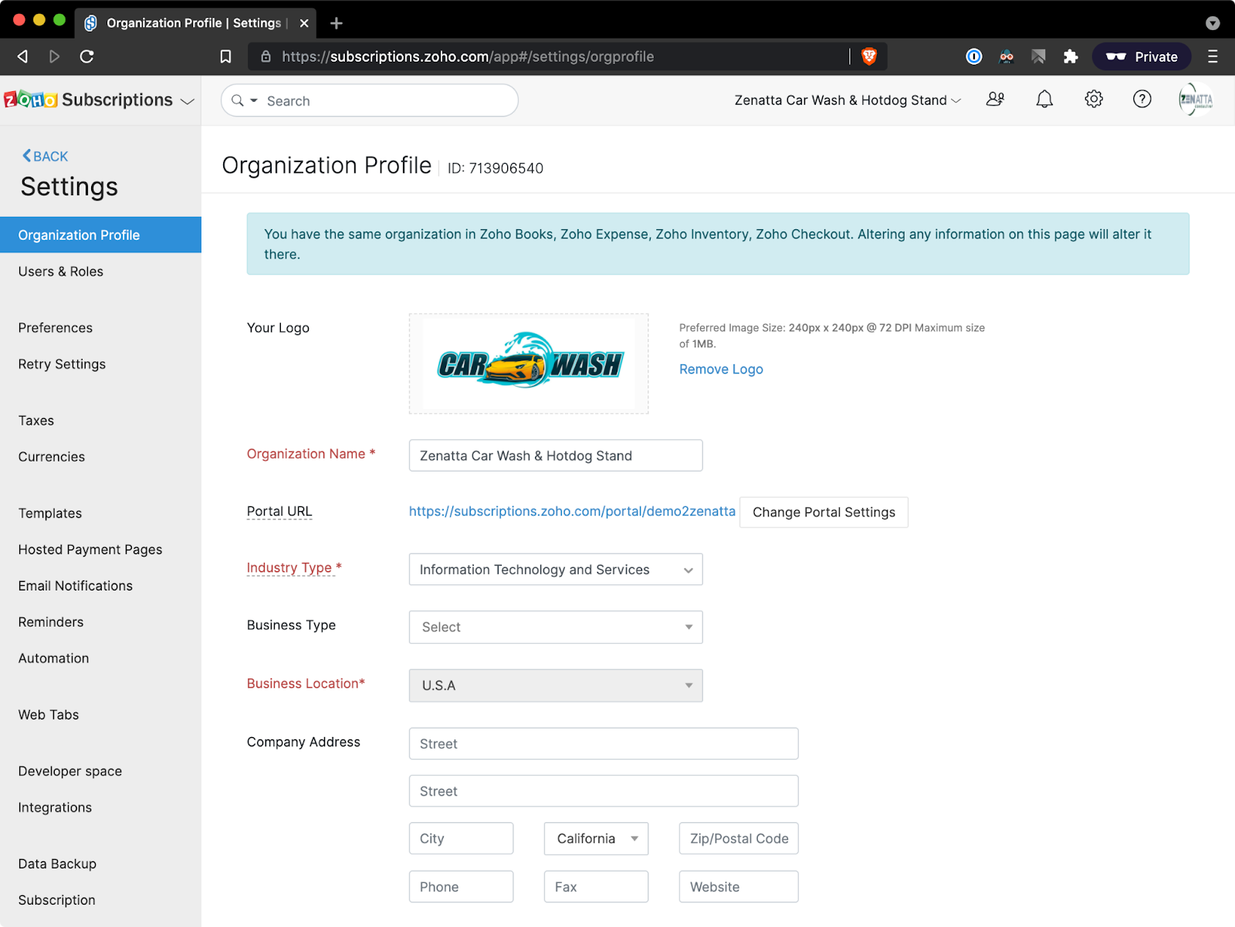The height and width of the screenshot is (927, 1235).
Task: Open the Industry Type dropdown
Action: point(556,570)
